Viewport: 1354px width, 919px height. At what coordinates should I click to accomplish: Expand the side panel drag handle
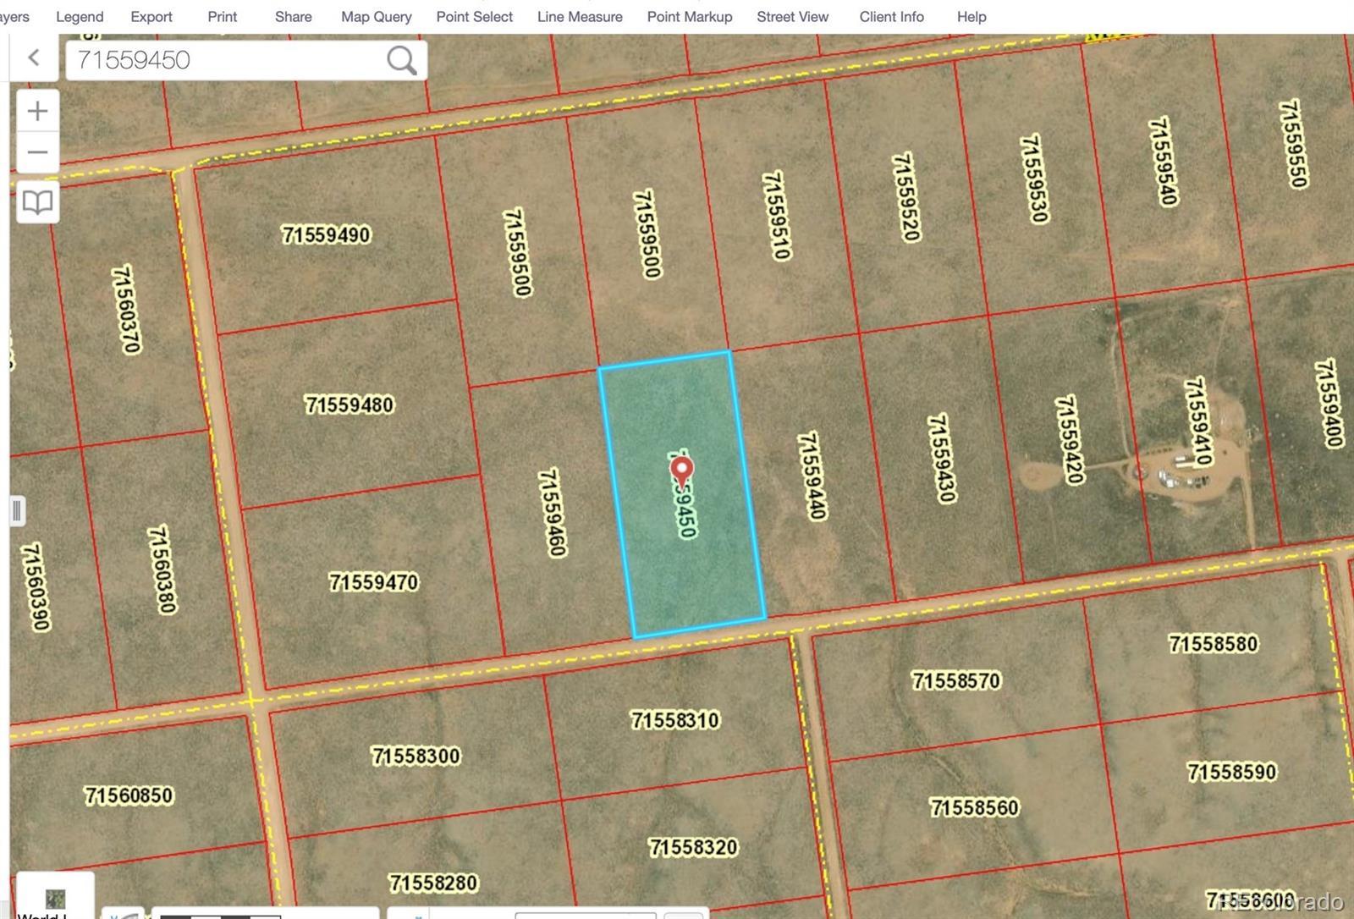coord(17,511)
